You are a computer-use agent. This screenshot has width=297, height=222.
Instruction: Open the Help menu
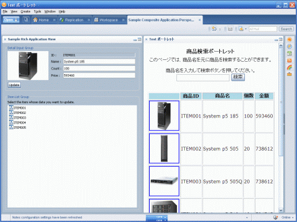(62, 11)
